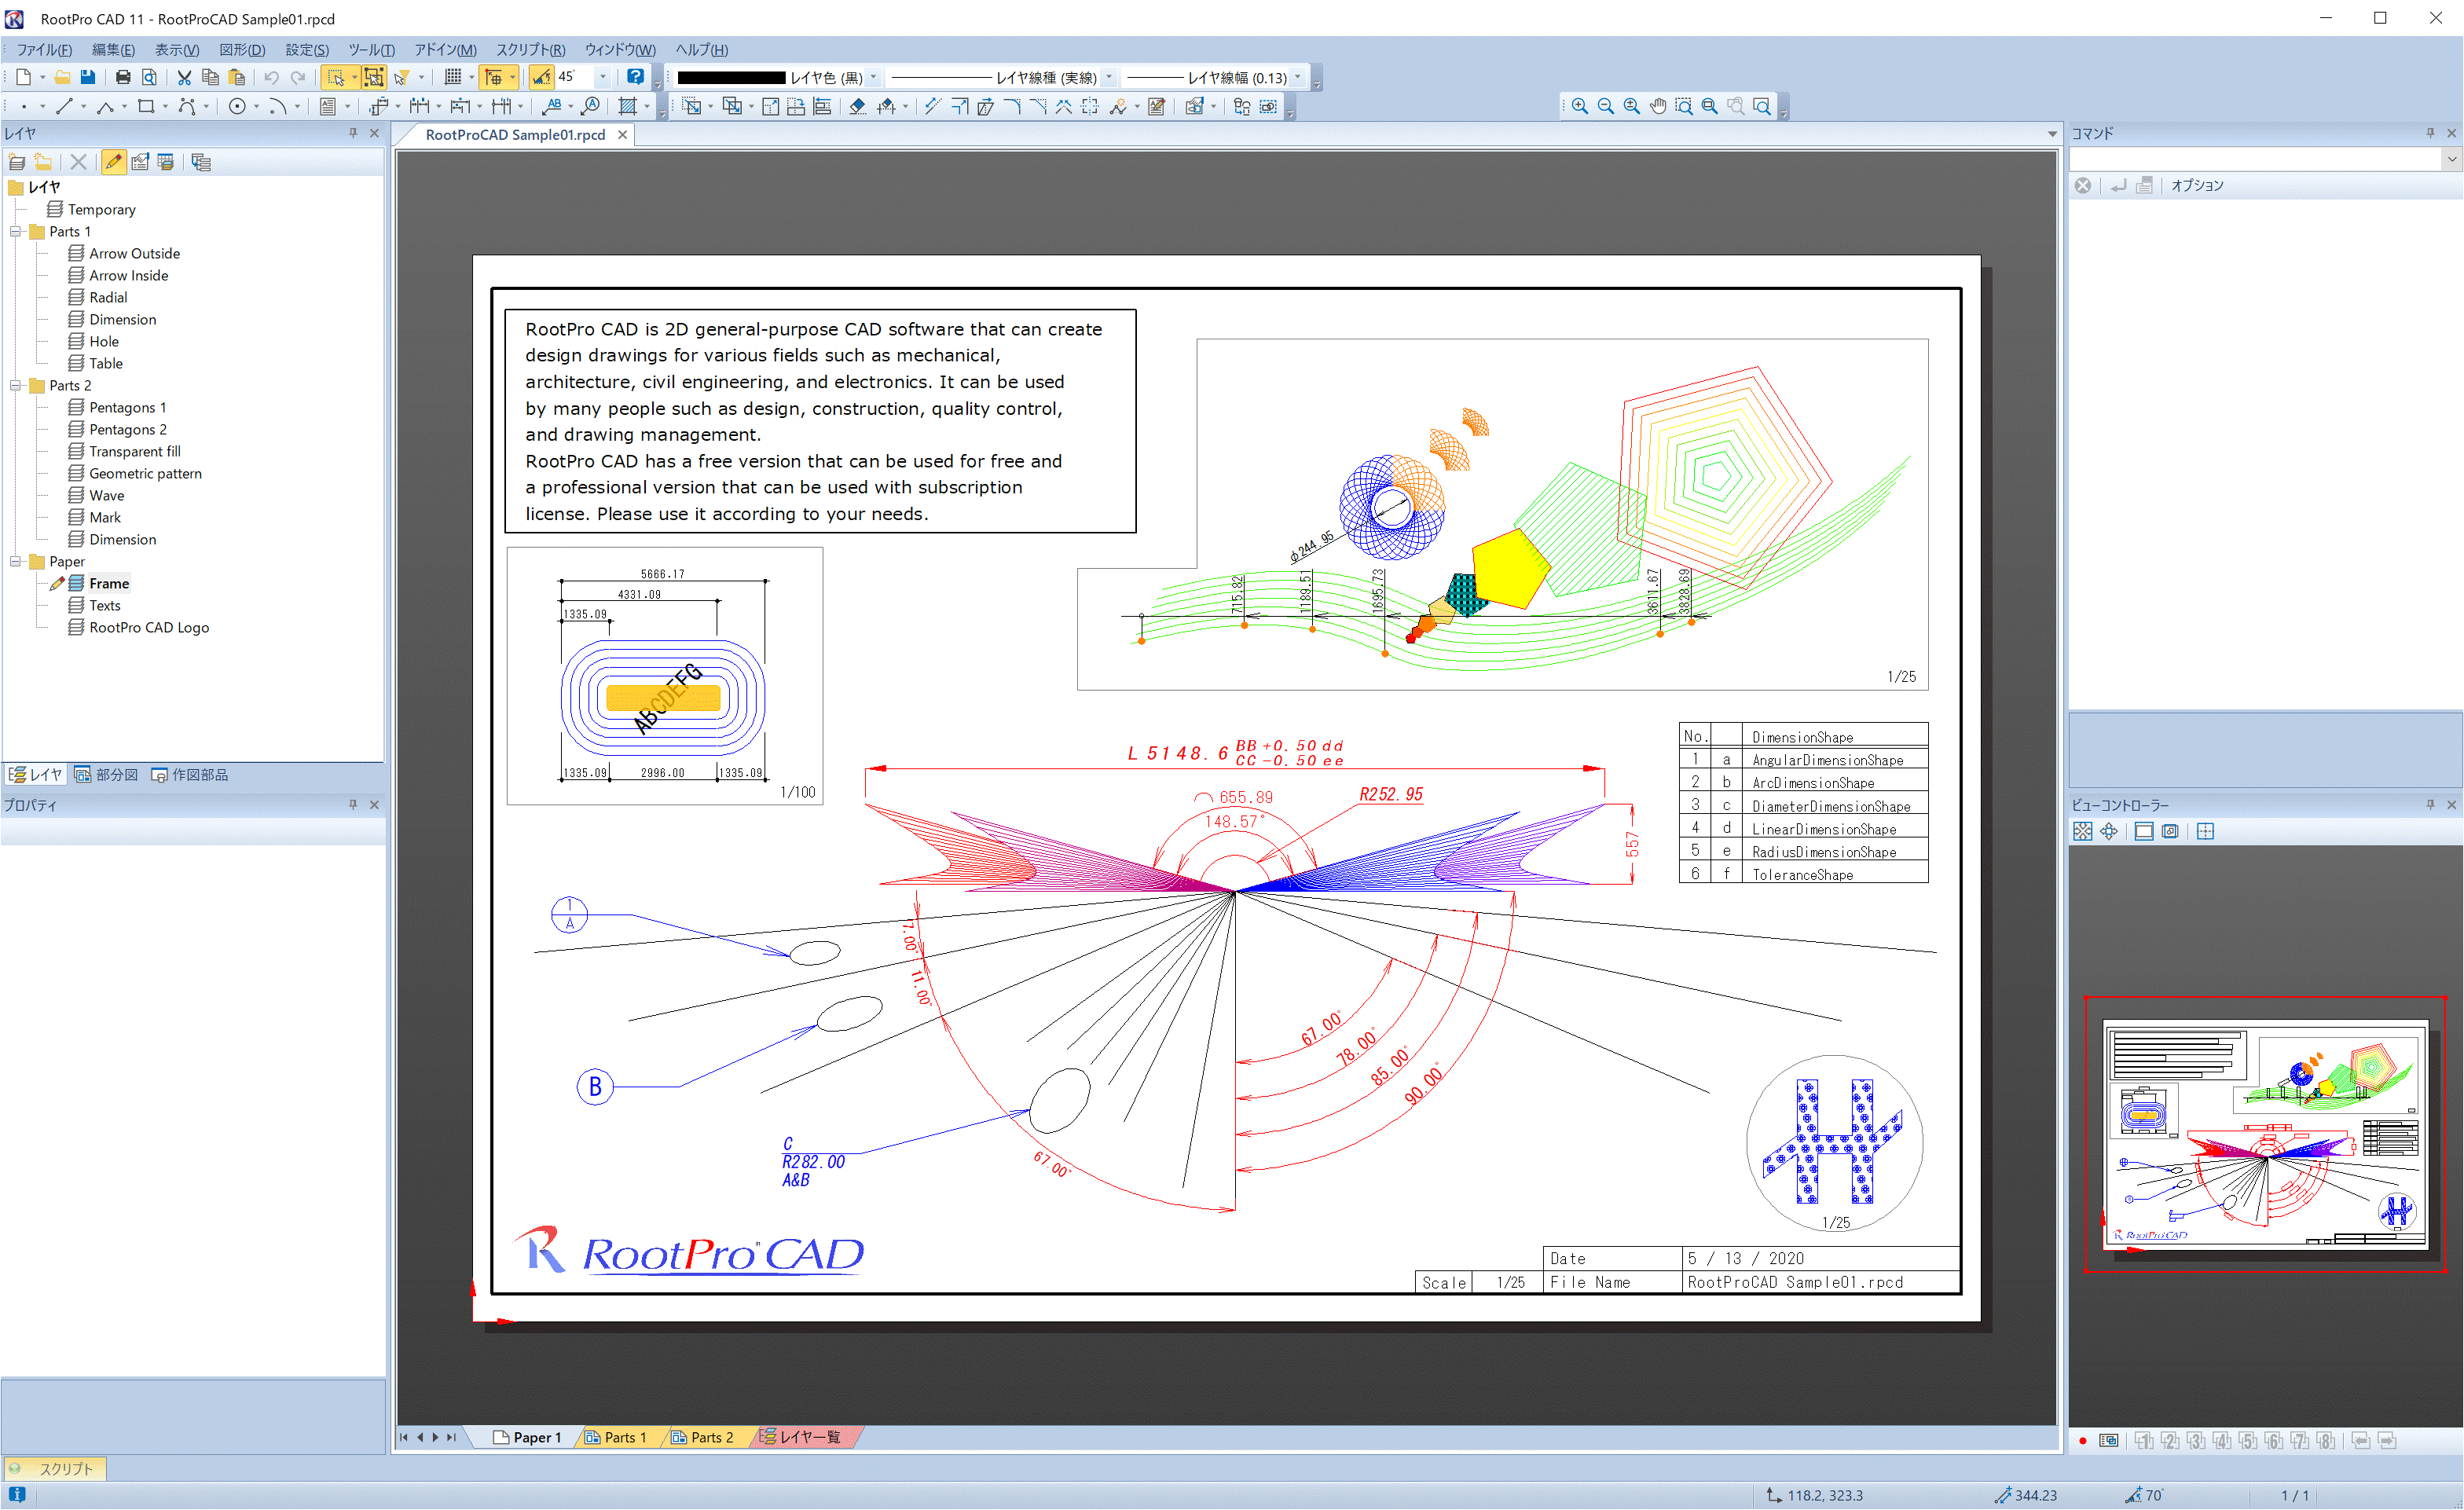Pin the コマンド panel
This screenshot has height=1510, width=2464.
coord(2431,133)
